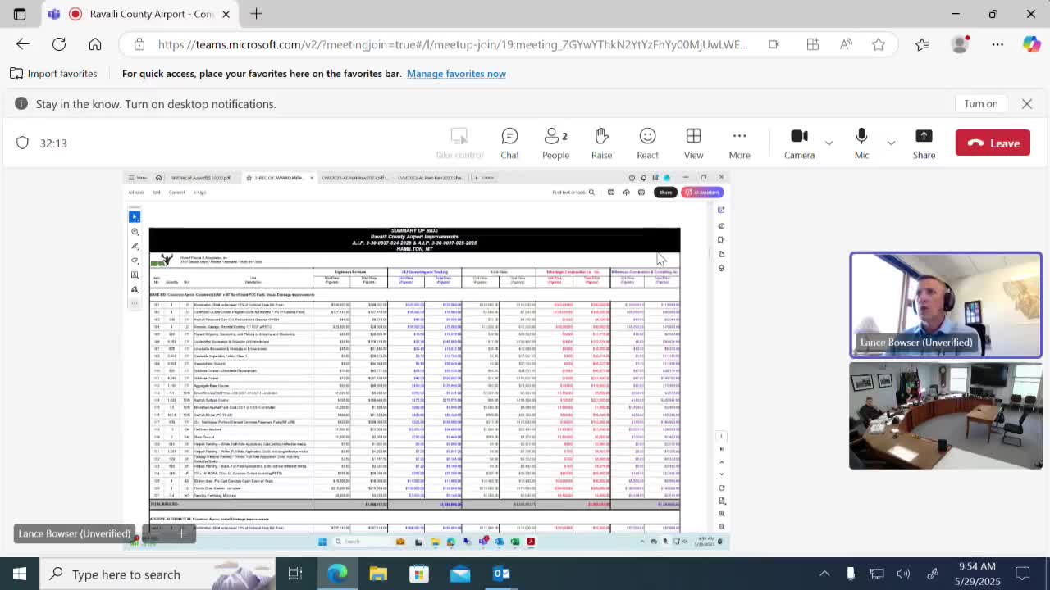
Task: Refresh the browser page
Action: [x=59, y=44]
